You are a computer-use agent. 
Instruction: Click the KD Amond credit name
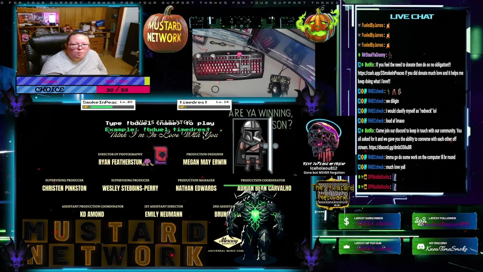click(92, 214)
